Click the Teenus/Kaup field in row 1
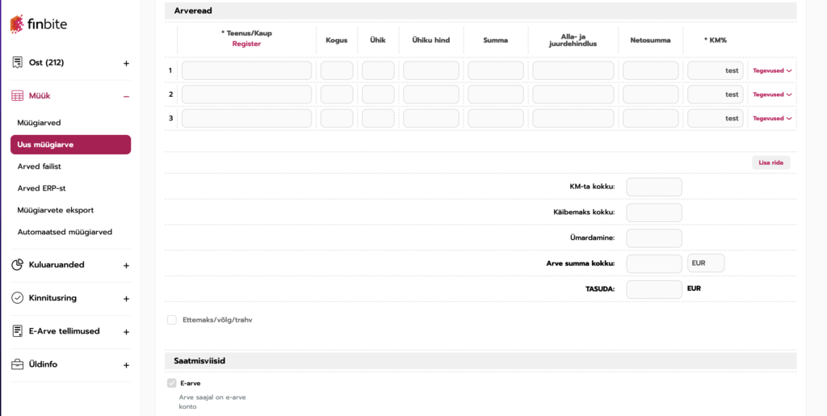The width and height of the screenshot is (827, 416). (246, 70)
